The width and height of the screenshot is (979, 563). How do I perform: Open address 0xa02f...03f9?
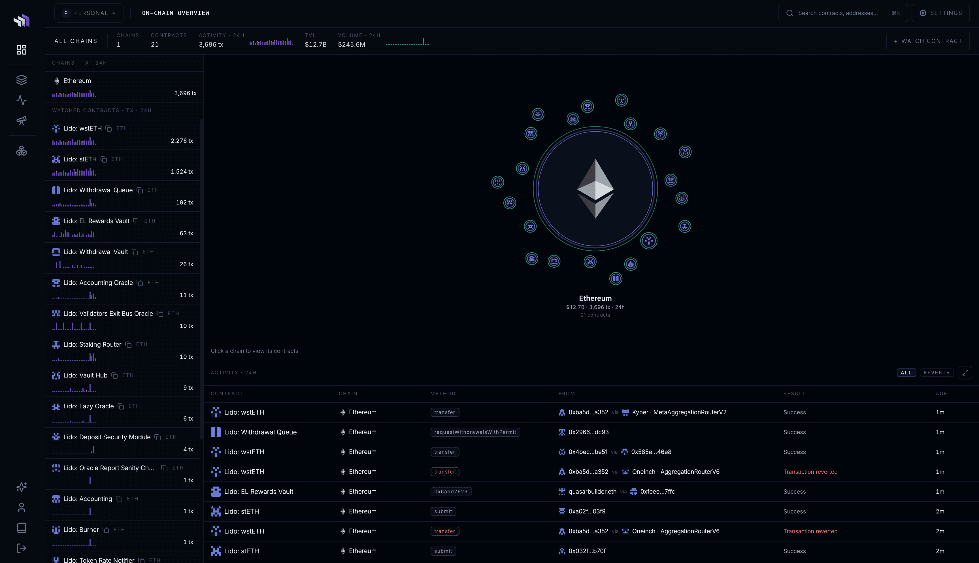point(587,511)
